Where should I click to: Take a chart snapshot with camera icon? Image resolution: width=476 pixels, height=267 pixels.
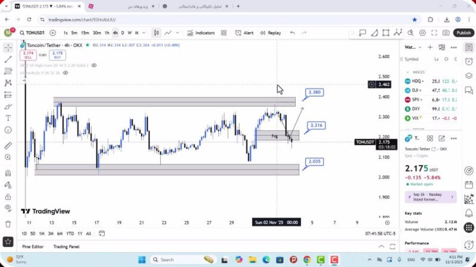446,33
